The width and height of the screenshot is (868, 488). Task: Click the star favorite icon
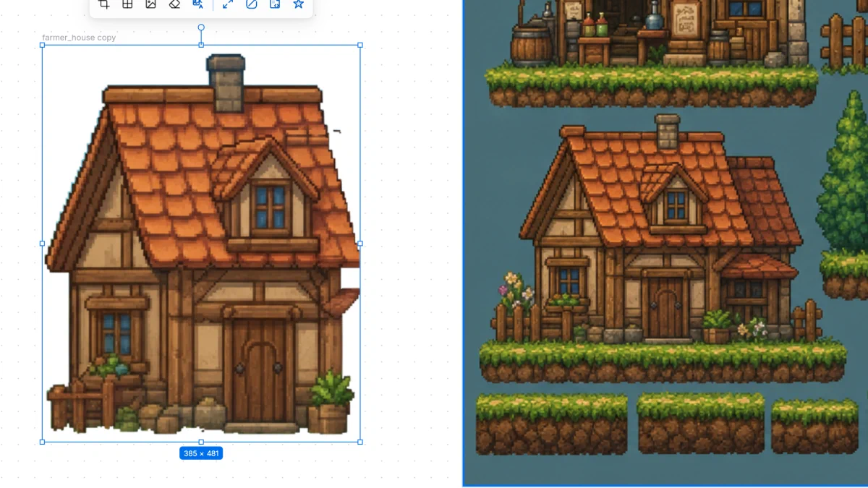[298, 4]
